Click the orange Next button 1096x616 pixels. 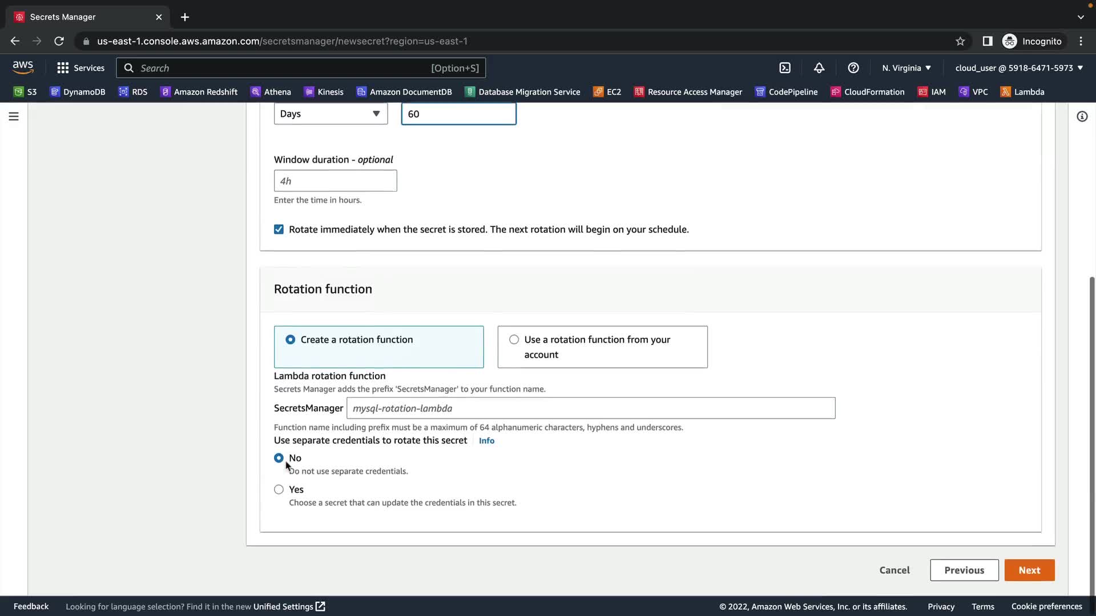pyautogui.click(x=1029, y=570)
